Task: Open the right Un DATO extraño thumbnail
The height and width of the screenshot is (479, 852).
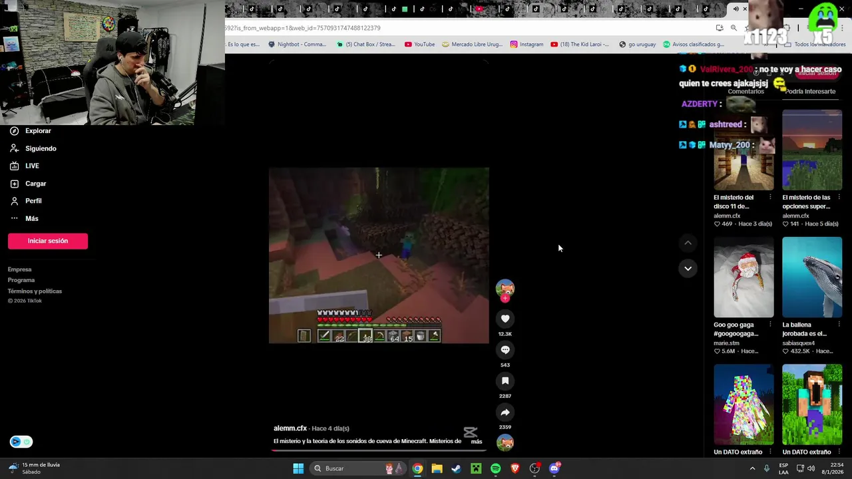Action: coord(812,404)
